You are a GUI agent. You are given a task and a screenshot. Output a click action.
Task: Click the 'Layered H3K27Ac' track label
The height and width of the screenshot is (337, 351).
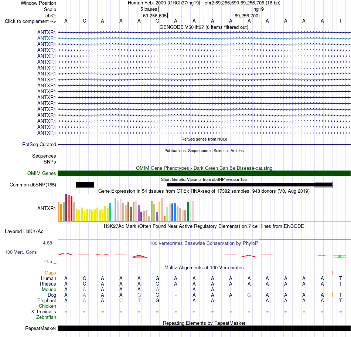coord(24,232)
